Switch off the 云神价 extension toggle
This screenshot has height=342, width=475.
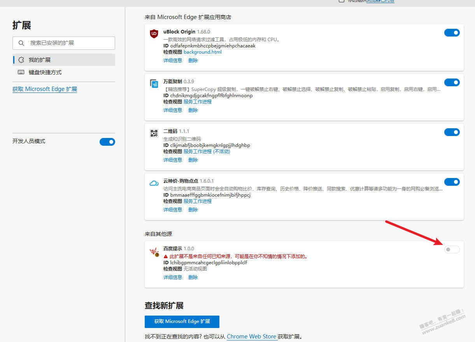(x=452, y=182)
